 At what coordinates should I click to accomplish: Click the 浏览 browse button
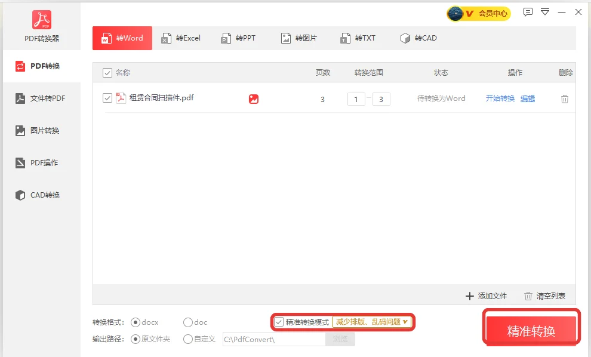[x=340, y=339]
